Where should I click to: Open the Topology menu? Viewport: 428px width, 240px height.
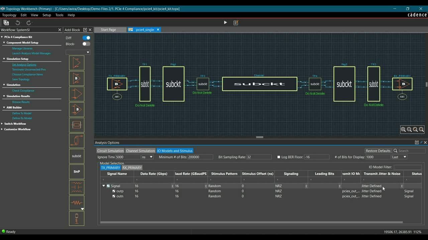click(x=9, y=15)
